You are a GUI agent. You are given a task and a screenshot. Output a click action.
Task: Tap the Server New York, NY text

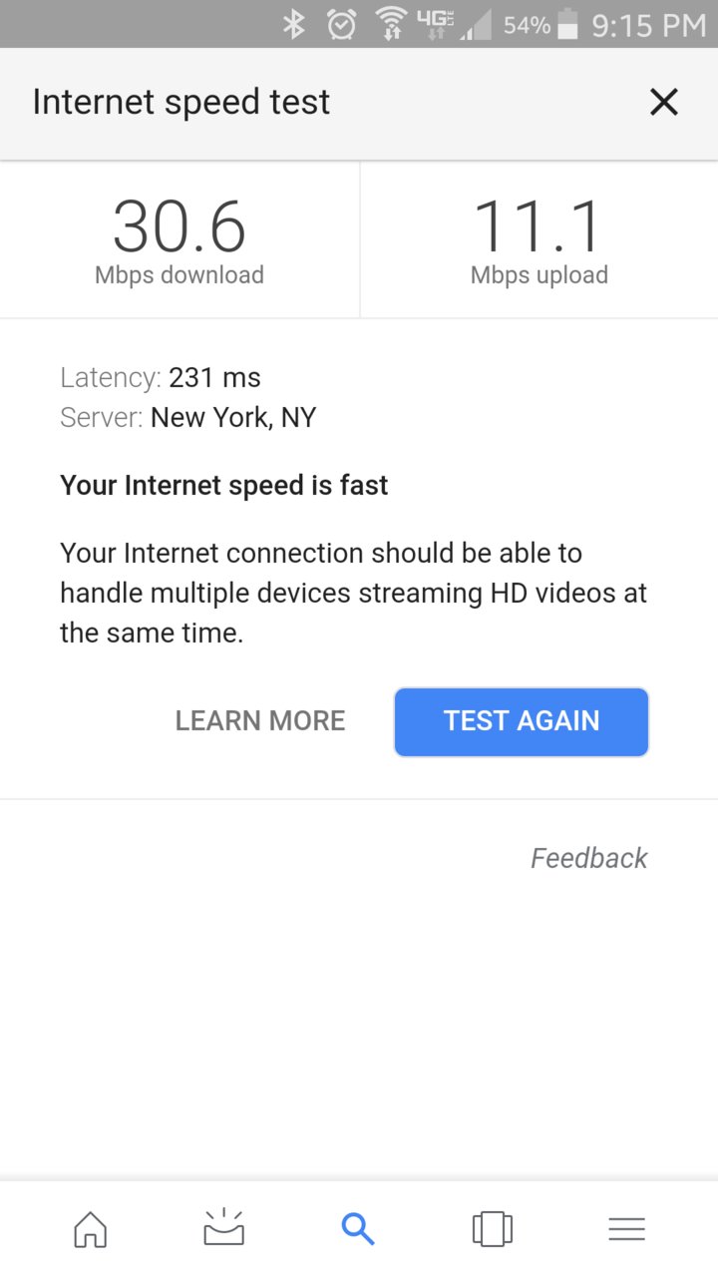(x=188, y=417)
